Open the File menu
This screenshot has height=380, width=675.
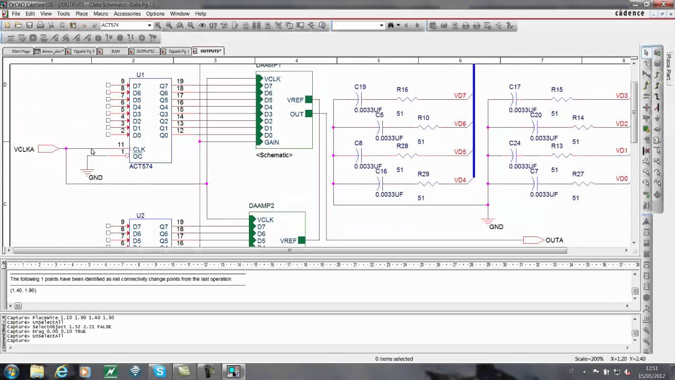point(15,14)
